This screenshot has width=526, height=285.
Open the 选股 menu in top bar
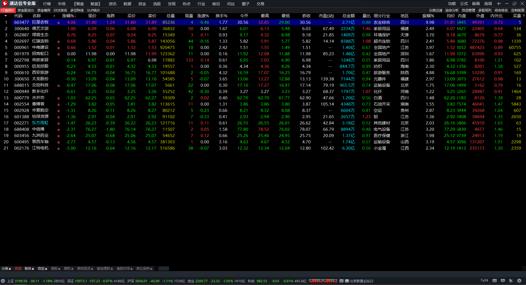tap(157, 4)
